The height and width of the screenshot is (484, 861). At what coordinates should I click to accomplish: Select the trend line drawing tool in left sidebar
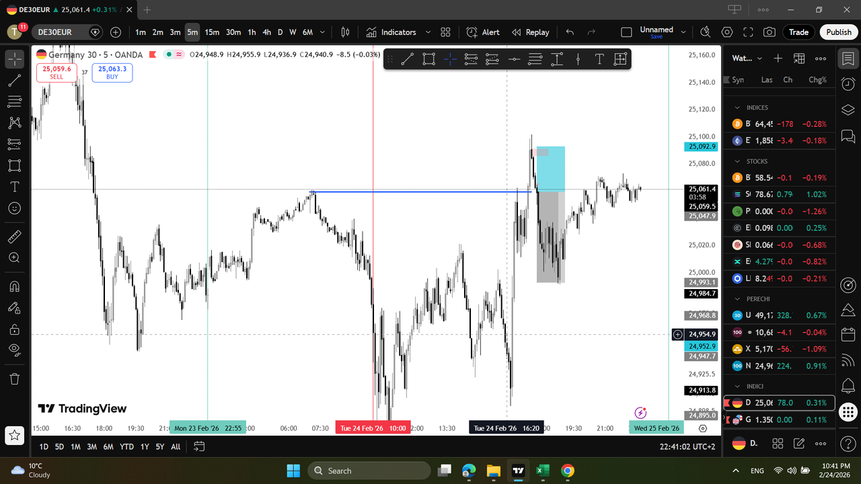14,81
